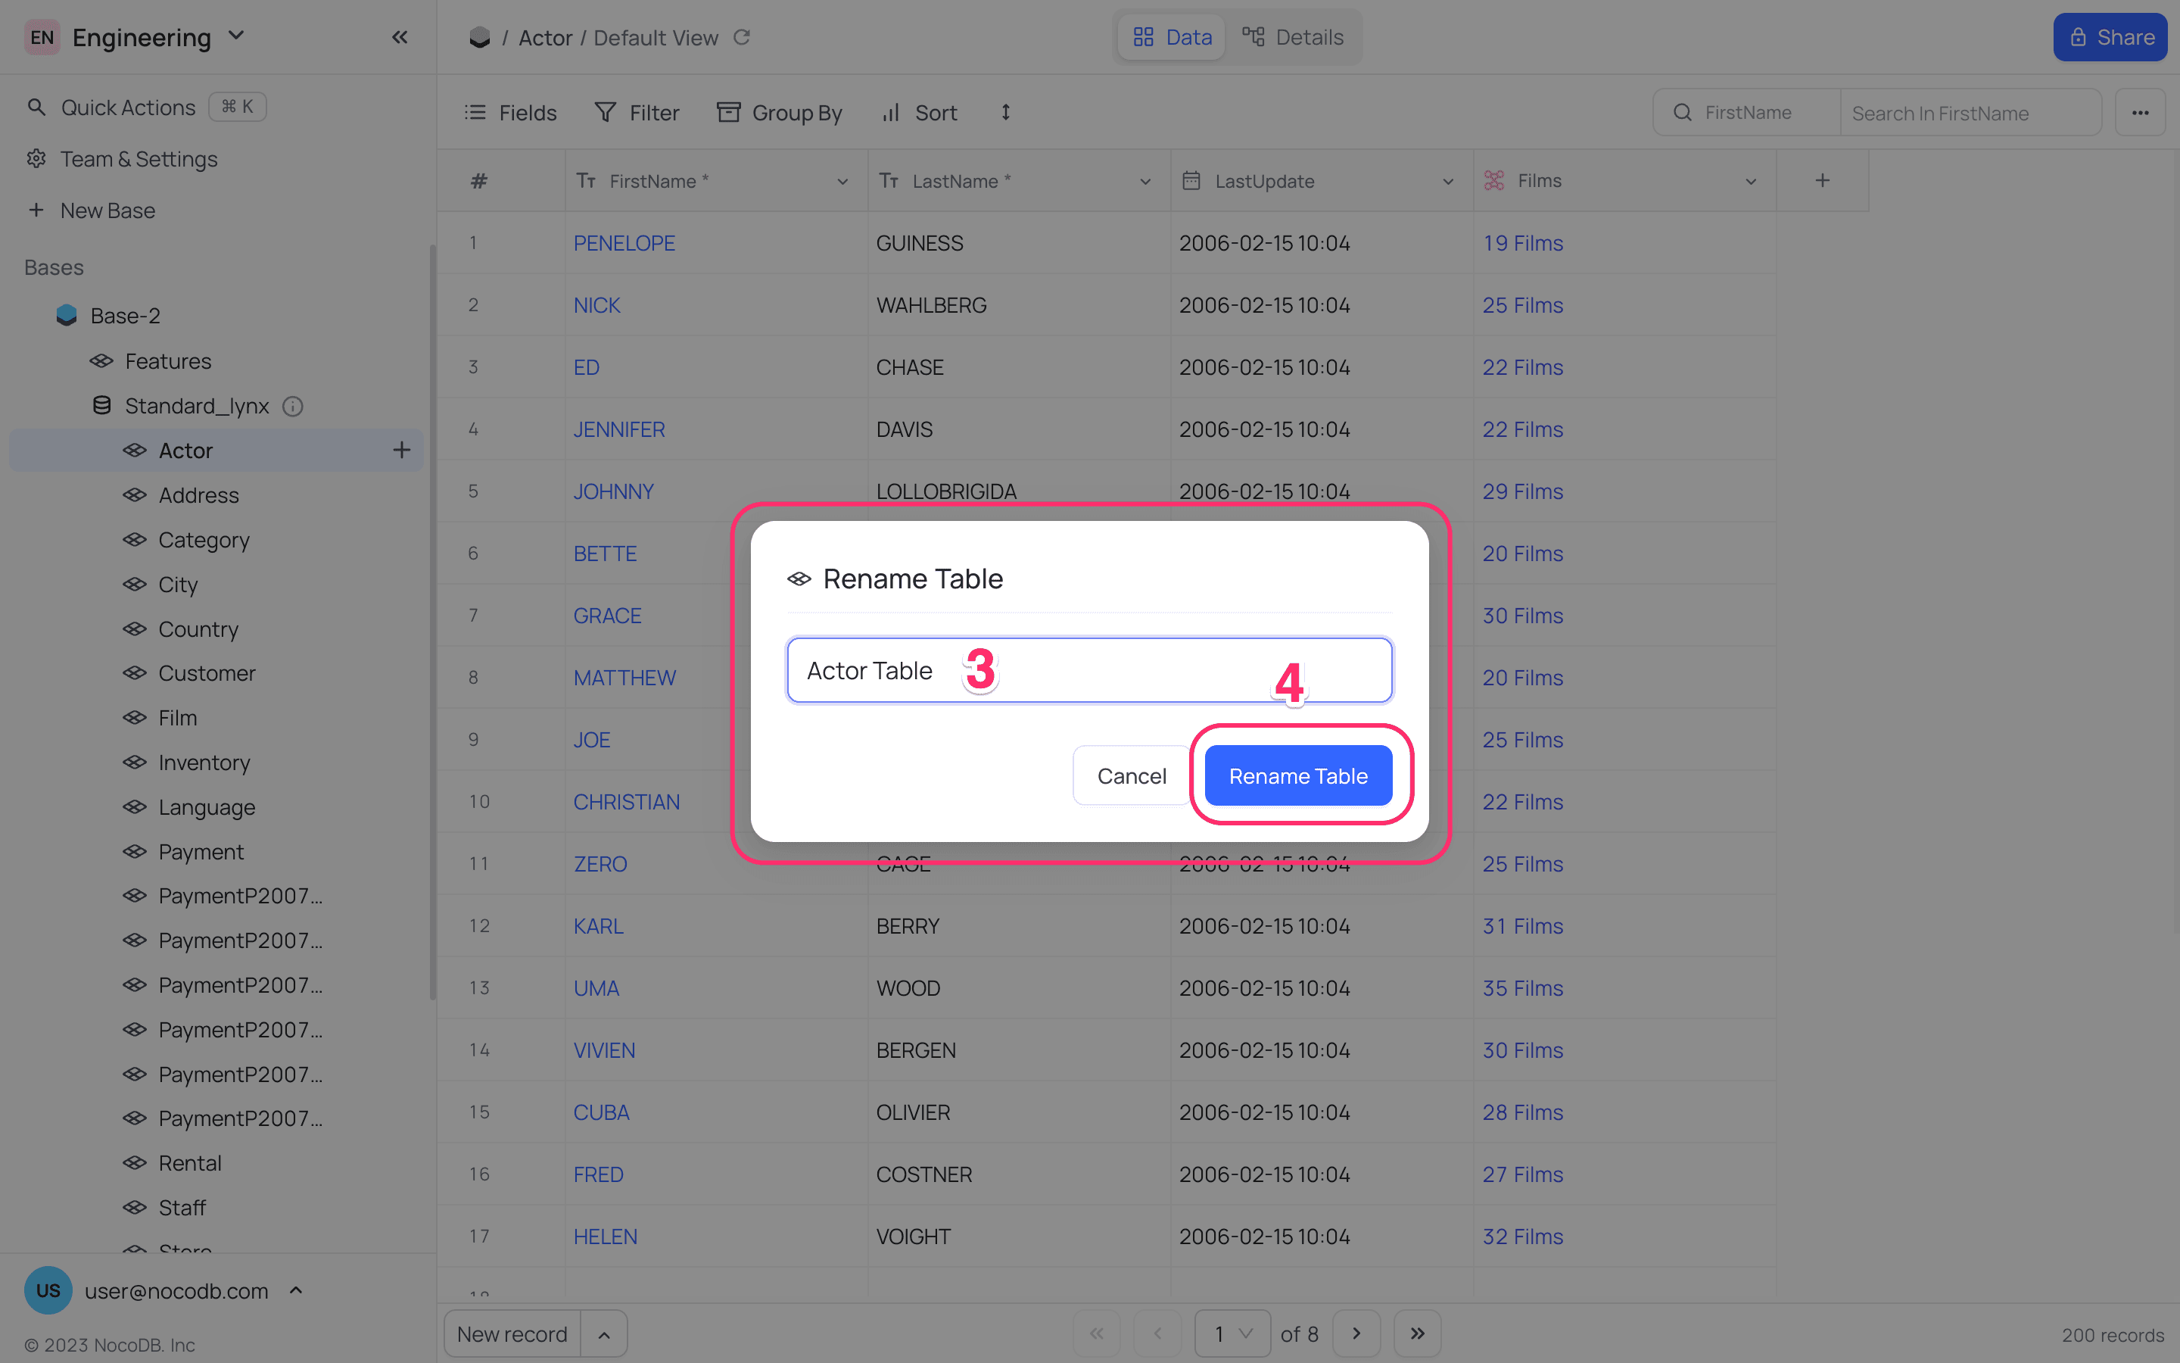
Task: Click the search magnifier icon for FirstName
Action: pyautogui.click(x=1682, y=113)
